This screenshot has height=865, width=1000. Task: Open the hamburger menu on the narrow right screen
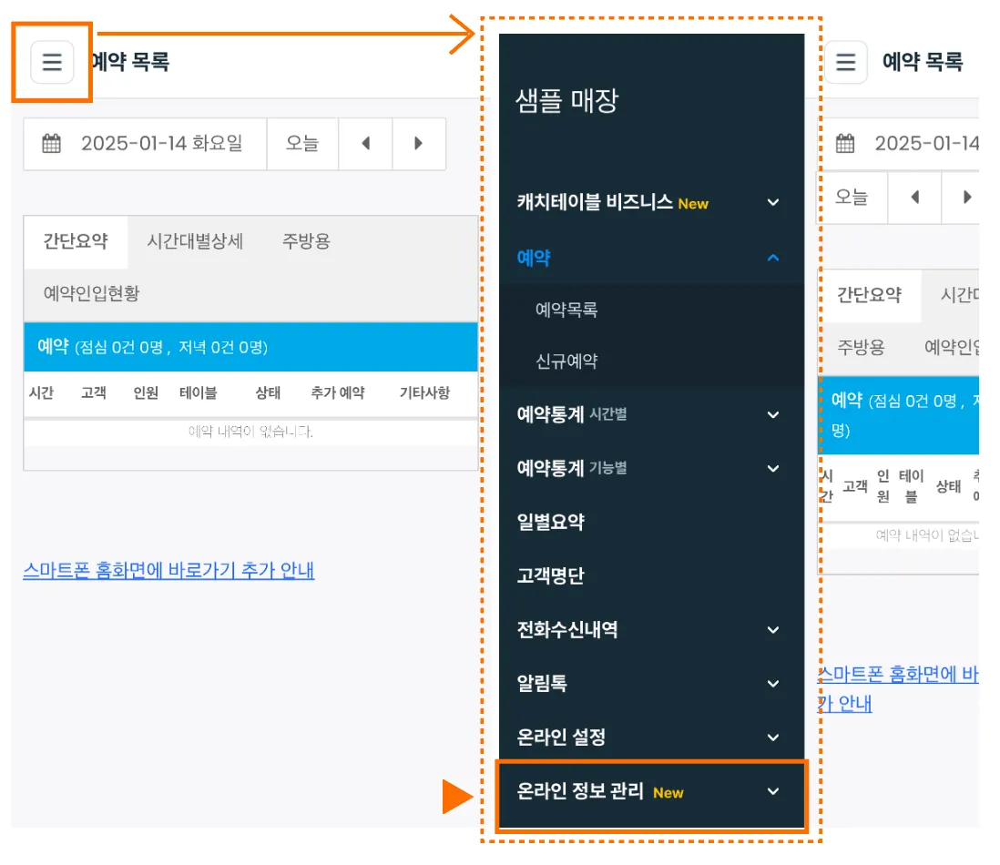[846, 62]
